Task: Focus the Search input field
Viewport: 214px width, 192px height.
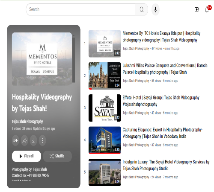Action: point(81,9)
